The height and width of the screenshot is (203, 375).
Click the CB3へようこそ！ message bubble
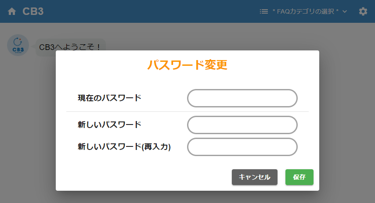[x=70, y=46]
